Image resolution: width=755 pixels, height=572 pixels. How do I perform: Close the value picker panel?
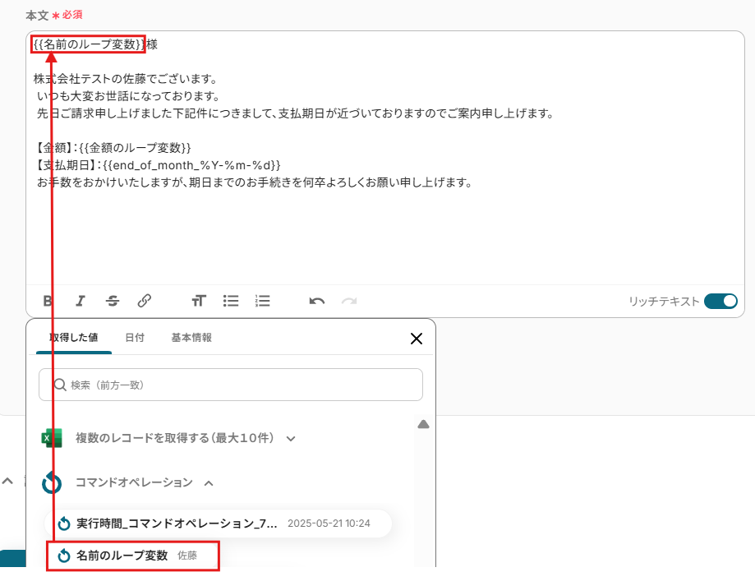coord(417,339)
